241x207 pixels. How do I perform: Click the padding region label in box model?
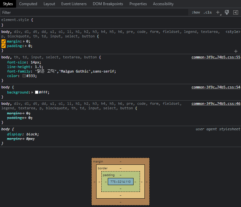[x=109, y=175]
